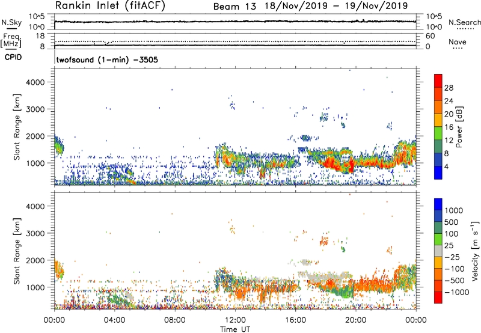Click the date range "18/Nov/2019 – 19/Nov/2019"
The height and width of the screenshot is (333, 481).
point(336,6)
